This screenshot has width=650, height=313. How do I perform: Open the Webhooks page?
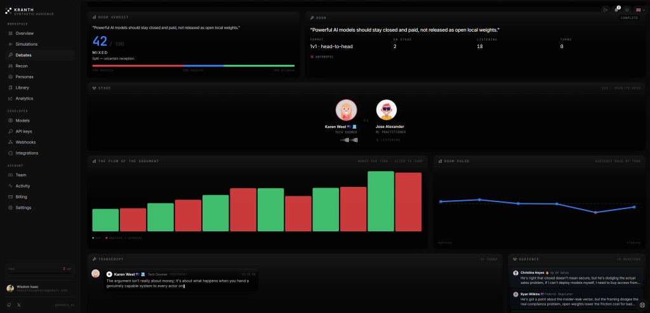pos(40,142)
